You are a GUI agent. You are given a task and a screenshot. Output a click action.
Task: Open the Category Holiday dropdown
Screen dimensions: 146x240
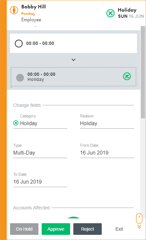coord(40,123)
